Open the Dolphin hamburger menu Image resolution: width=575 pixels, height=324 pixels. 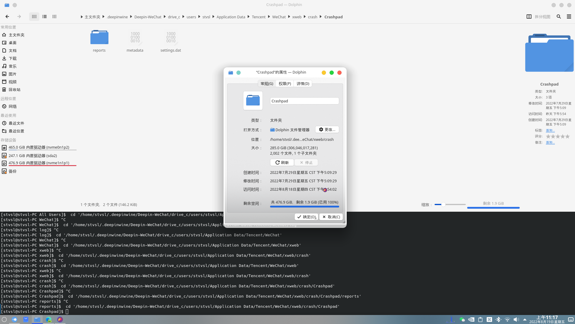tap(569, 17)
